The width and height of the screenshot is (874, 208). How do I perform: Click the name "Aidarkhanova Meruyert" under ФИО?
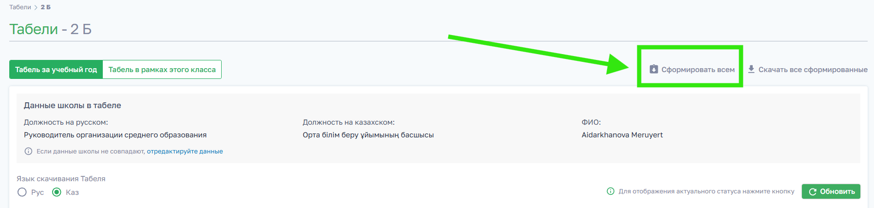click(x=622, y=135)
